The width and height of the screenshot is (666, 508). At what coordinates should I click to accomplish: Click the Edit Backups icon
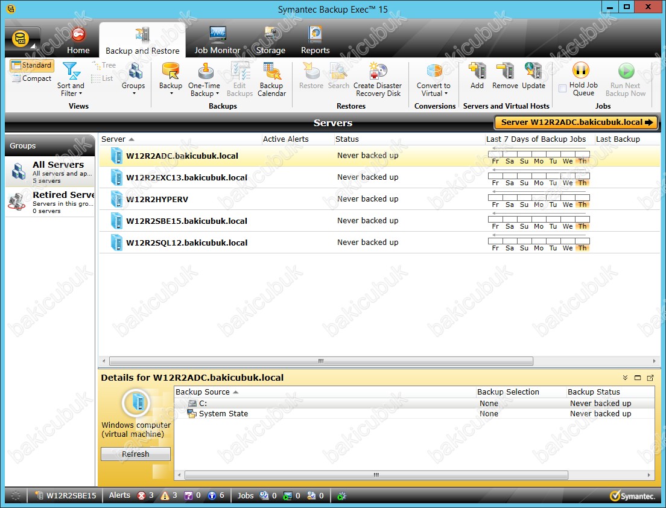pos(239,71)
